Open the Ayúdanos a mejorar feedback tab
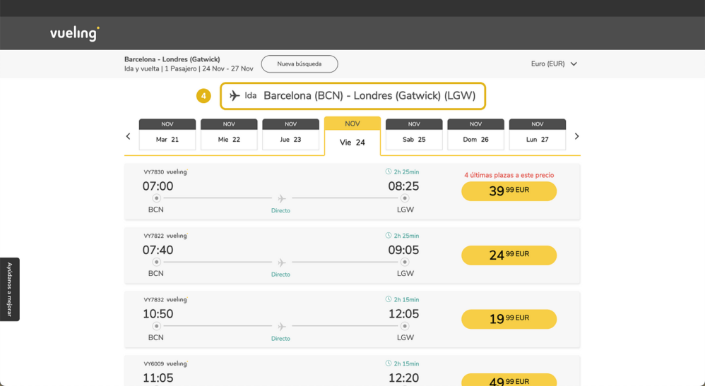The width and height of the screenshot is (705, 386). (x=9, y=289)
